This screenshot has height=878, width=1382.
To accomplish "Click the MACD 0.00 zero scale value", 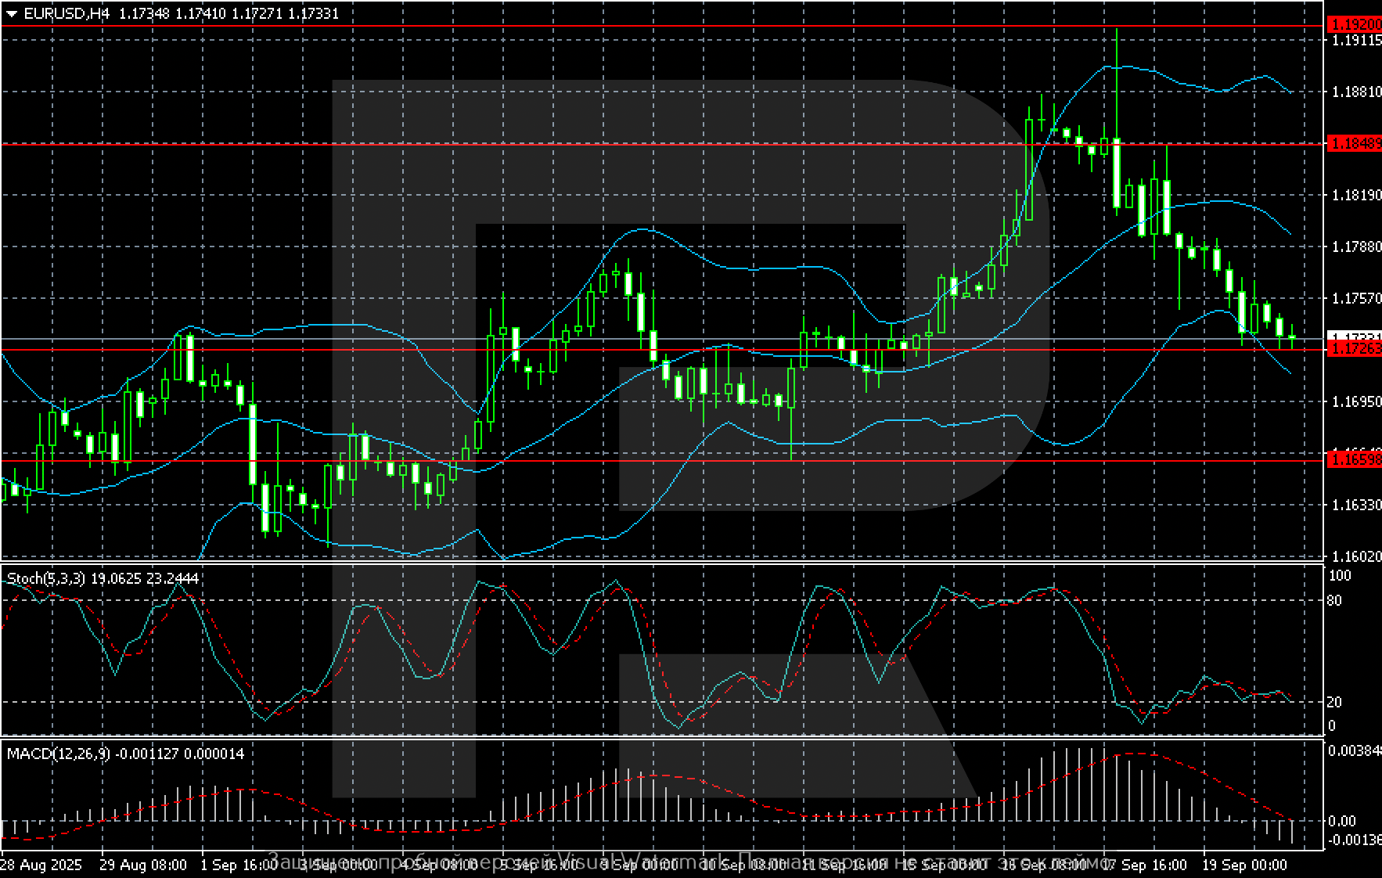I will coord(1341,821).
